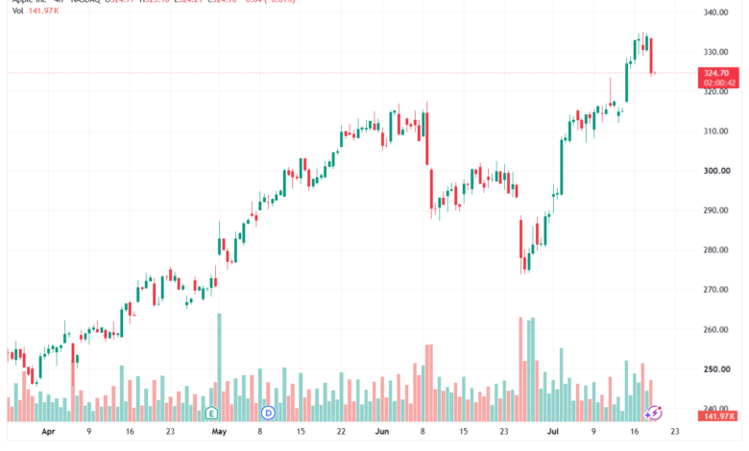
Task: Click the 300.00 price axis label
Action: [716, 171]
